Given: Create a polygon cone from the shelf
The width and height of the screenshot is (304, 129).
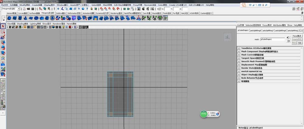Looking at the screenshot, I should click(x=25, y=18).
